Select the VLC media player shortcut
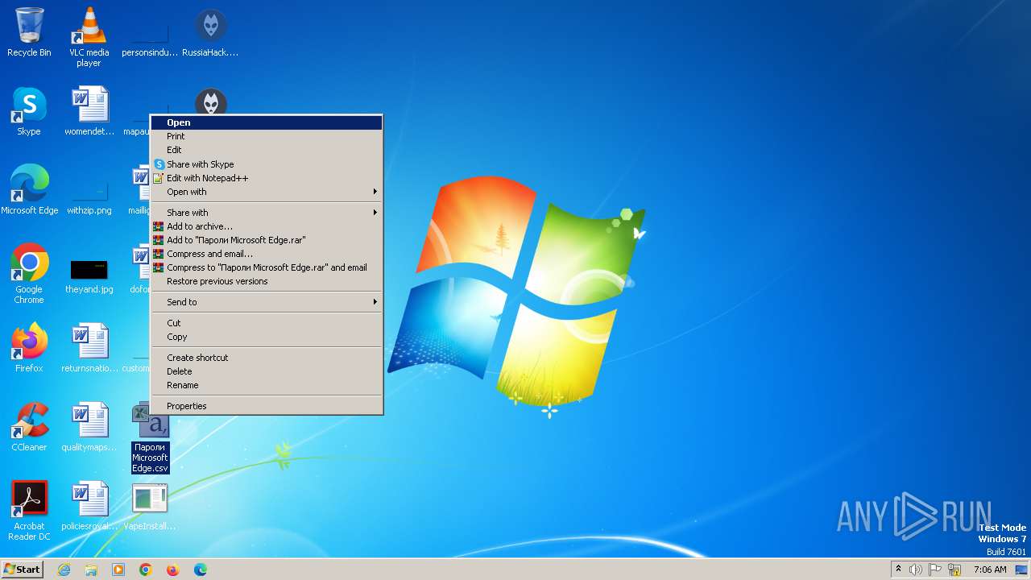Image resolution: width=1031 pixels, height=580 pixels. click(x=89, y=37)
